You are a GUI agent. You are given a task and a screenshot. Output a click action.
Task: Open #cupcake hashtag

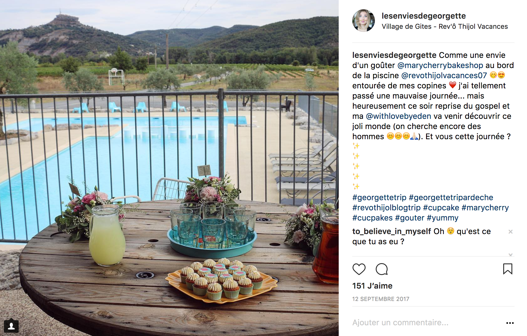click(441, 208)
